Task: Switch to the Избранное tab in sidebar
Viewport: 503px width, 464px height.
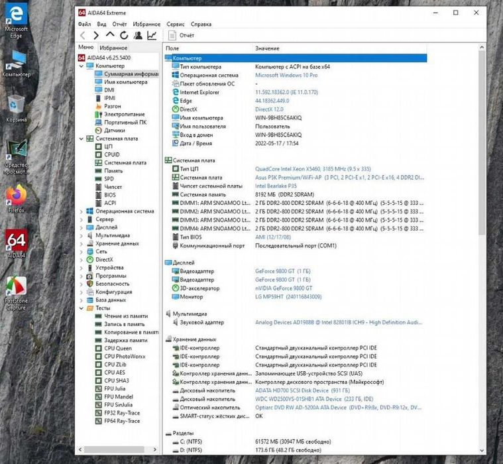Action: [x=113, y=48]
